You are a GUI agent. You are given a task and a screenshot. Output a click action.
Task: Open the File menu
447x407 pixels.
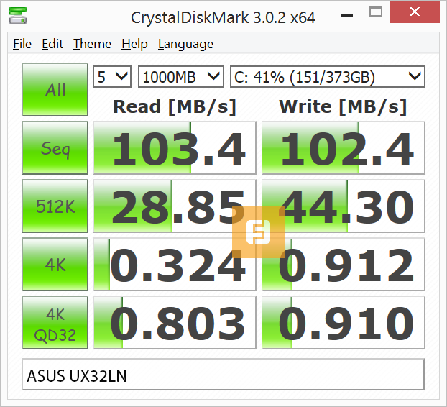[22, 44]
